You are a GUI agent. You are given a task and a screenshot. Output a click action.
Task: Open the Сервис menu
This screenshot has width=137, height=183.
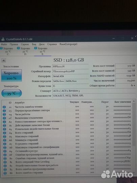[x=25, y=44]
